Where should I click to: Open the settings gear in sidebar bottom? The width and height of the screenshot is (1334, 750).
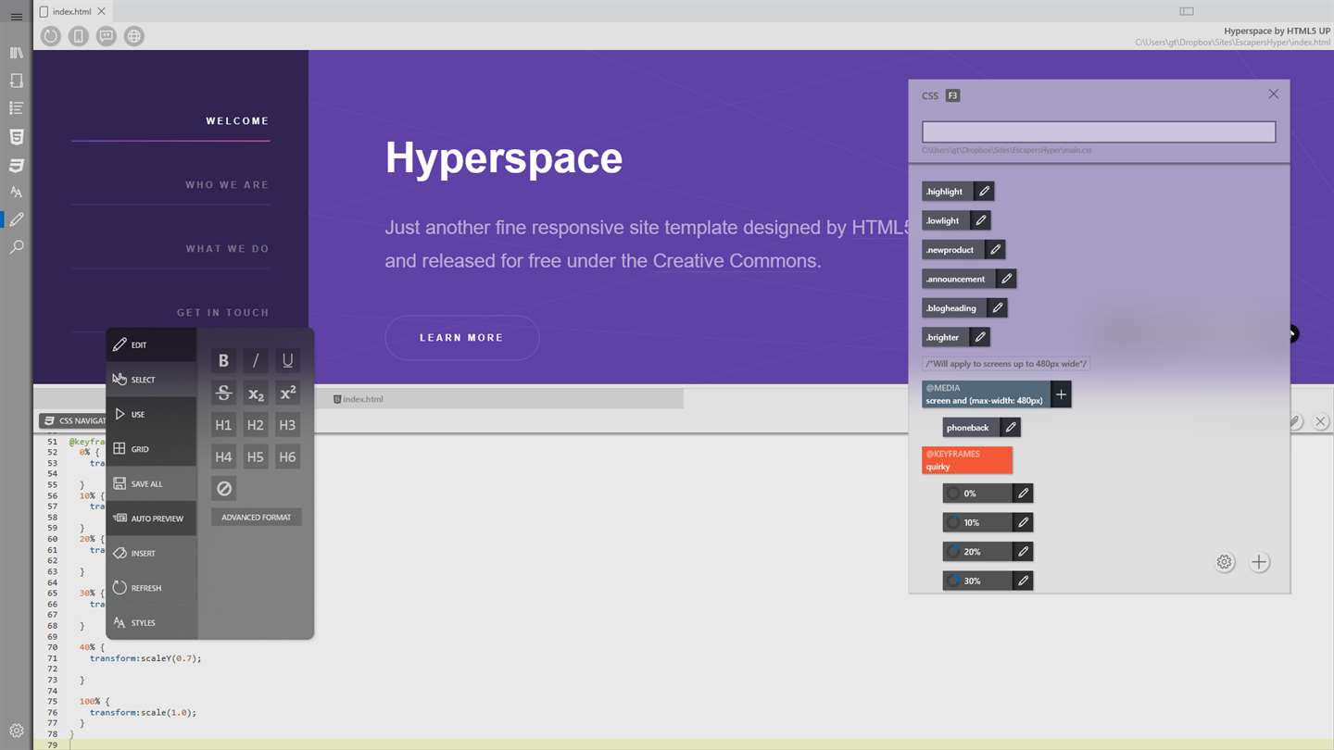(x=16, y=731)
